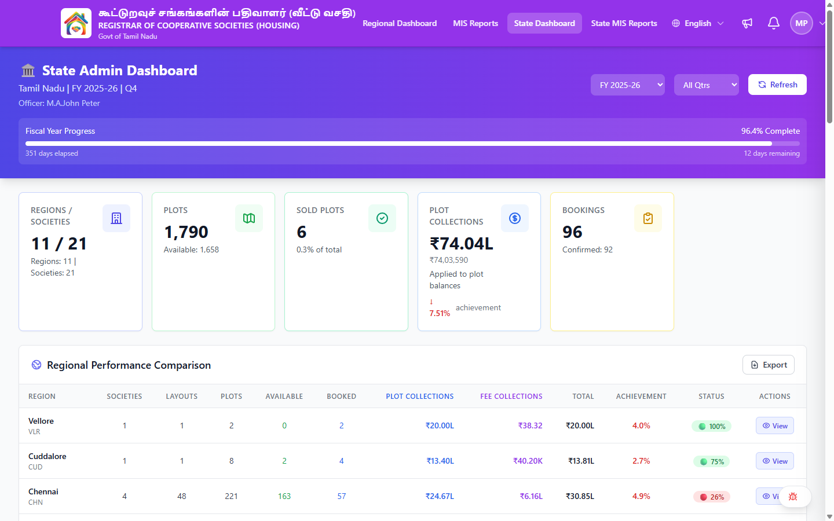Click the 96.4% Complete label
Screen dimensions: 834x521
click(x=770, y=131)
